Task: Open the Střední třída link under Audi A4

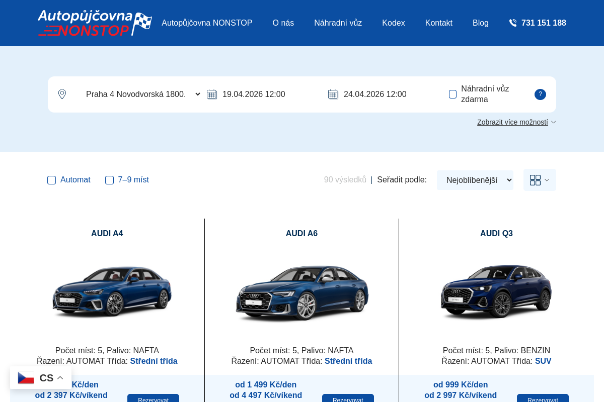Action: tap(154, 361)
